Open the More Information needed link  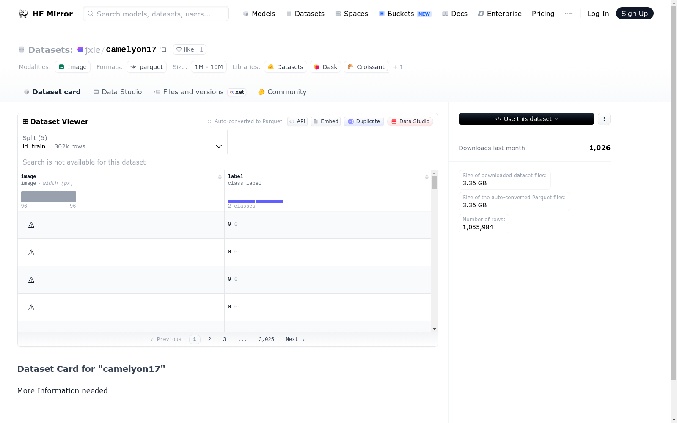pyautogui.click(x=62, y=391)
